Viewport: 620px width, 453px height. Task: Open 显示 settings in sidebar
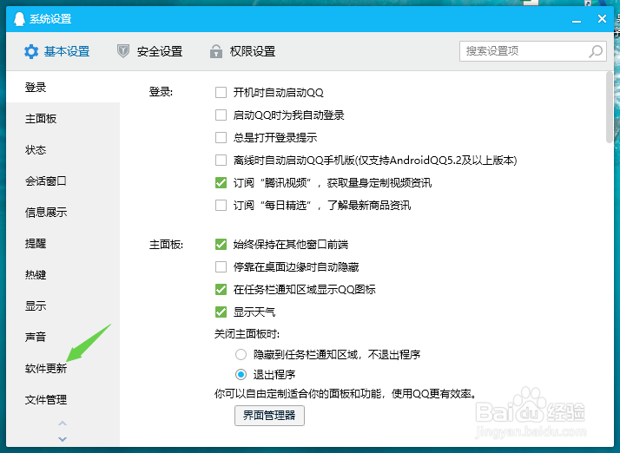pyautogui.click(x=63, y=306)
